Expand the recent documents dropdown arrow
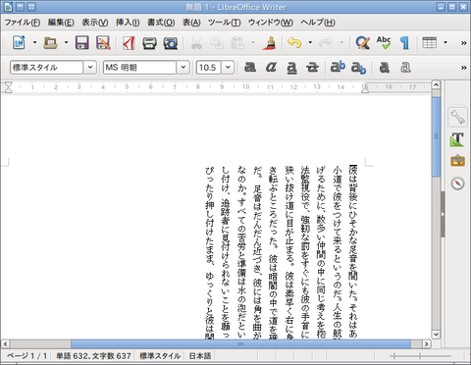This screenshot has width=471, height=365. pos(66,42)
